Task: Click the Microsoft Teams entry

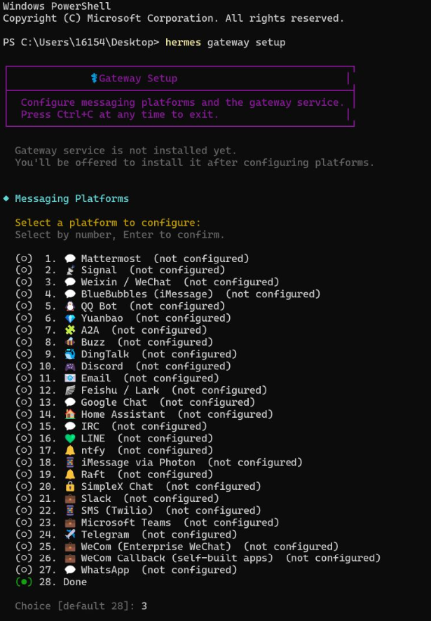Action: [x=126, y=522]
